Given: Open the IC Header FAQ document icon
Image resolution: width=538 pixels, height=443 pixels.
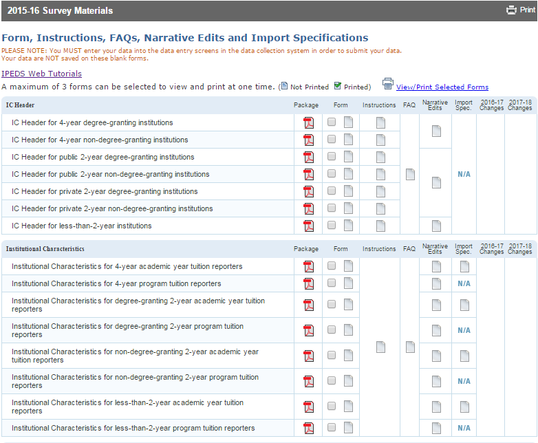Looking at the screenshot, I should point(410,175).
